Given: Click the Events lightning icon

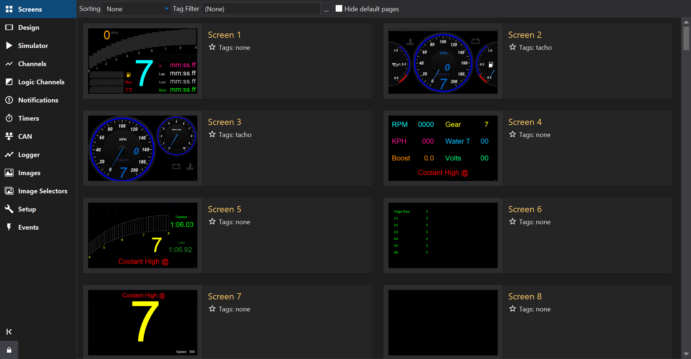Looking at the screenshot, I should (9, 227).
